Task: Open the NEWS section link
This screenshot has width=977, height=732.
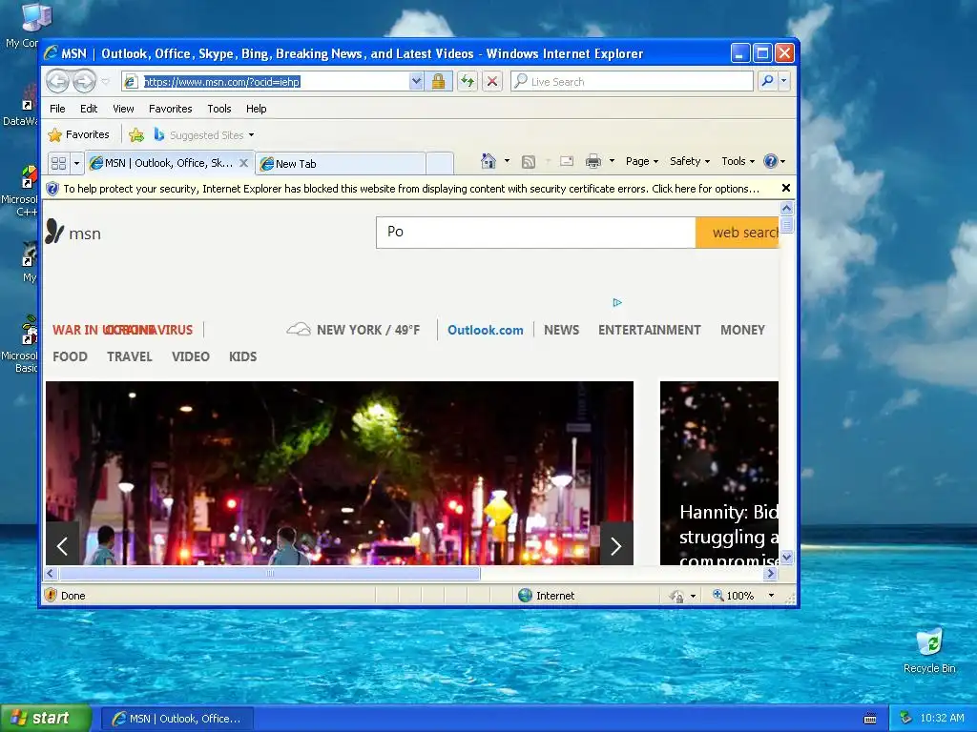Action: click(561, 330)
